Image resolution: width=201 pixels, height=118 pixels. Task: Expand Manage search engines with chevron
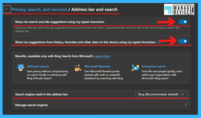[x=186, y=105]
